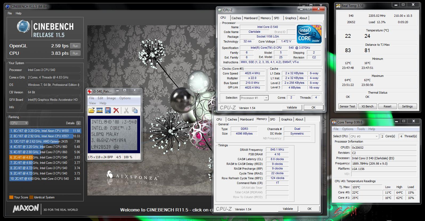Open Cinebench Help menu
This screenshot has height=221, width=425.
click(x=19, y=13)
